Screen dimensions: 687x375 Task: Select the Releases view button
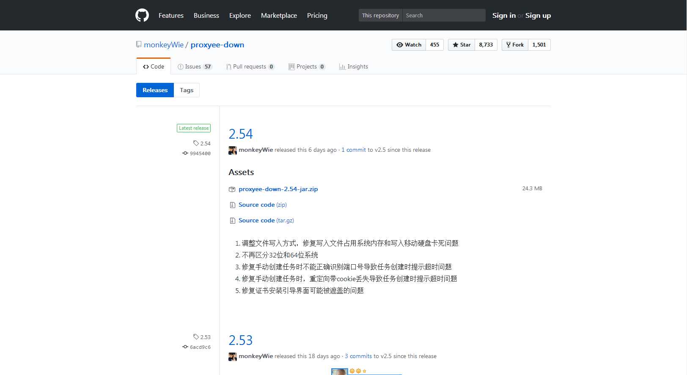coord(155,90)
